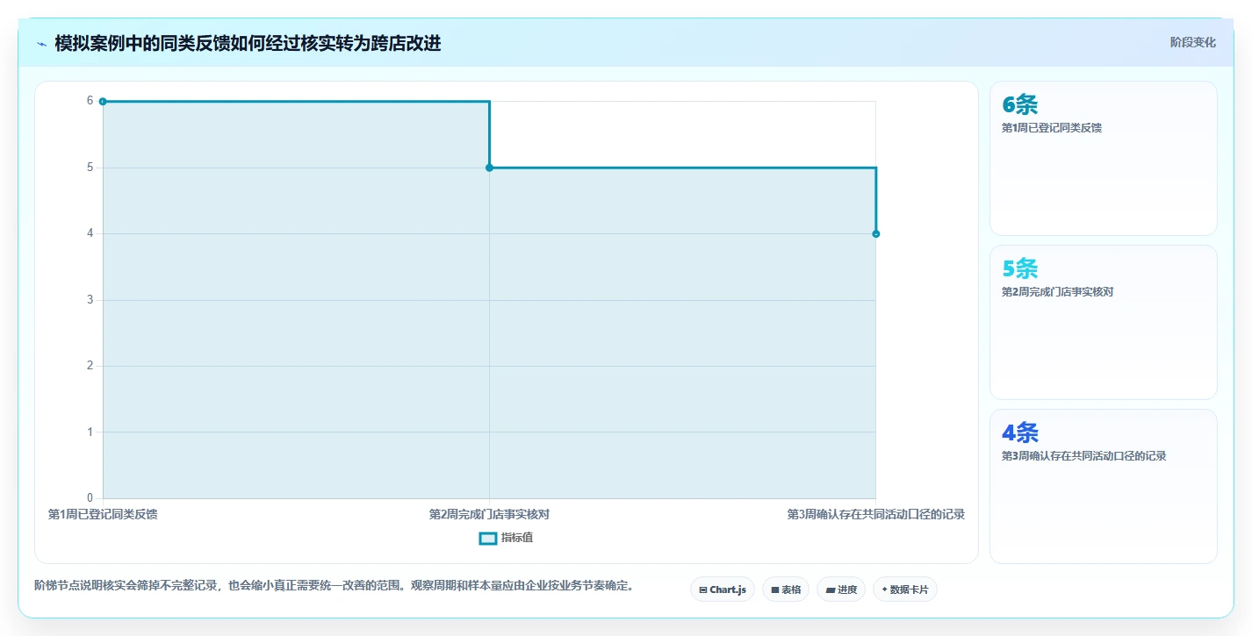
Task: Click the chart title 模拟案例中的同类反馈
Action: point(248,44)
